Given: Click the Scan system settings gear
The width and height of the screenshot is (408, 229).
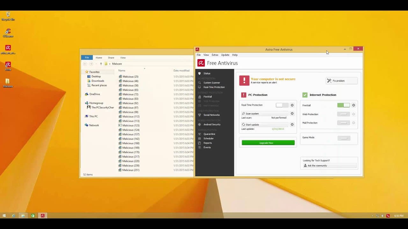Looking at the screenshot, I should tap(292, 114).
